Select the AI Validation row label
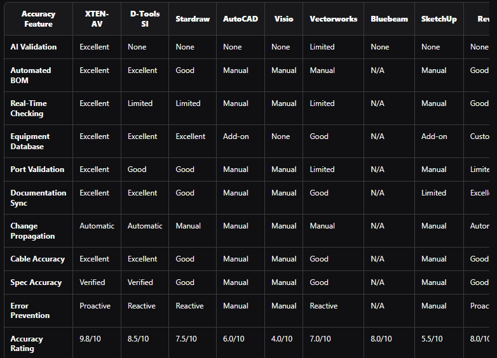497x358 pixels. (34, 47)
